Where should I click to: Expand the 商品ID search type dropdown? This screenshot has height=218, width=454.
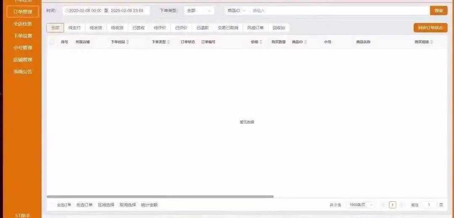236,10
